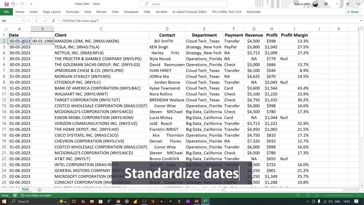Click the vertical scrollbar up arrow
Image resolution: width=364 pixels, height=205 pixels.
(361, 28)
